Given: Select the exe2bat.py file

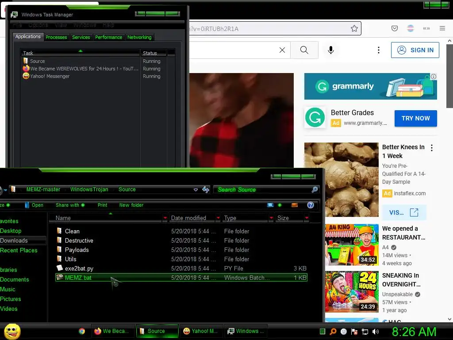Looking at the screenshot, I should [181, 268].
